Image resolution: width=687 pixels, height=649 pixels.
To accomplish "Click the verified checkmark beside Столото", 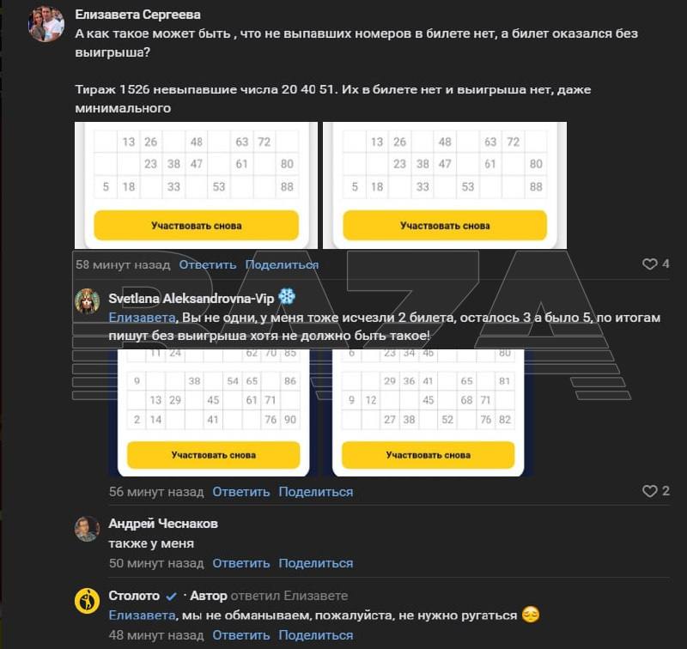I will tap(171, 597).
